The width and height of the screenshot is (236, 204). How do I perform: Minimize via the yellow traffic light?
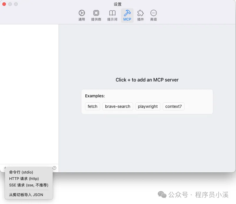click(x=10, y=4)
